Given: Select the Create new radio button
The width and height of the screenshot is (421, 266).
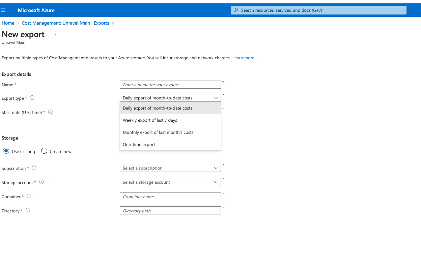Looking at the screenshot, I should click(44, 151).
